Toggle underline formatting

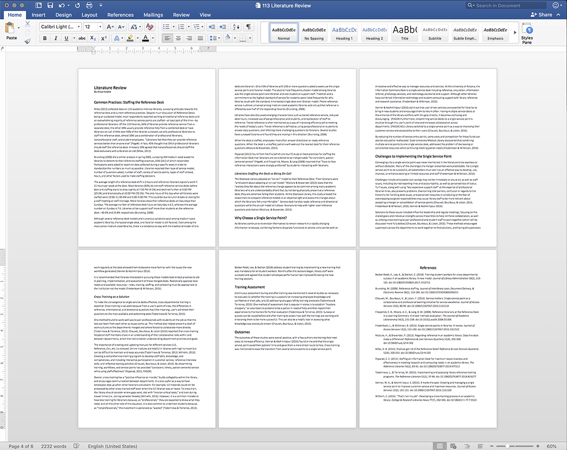click(x=66, y=38)
